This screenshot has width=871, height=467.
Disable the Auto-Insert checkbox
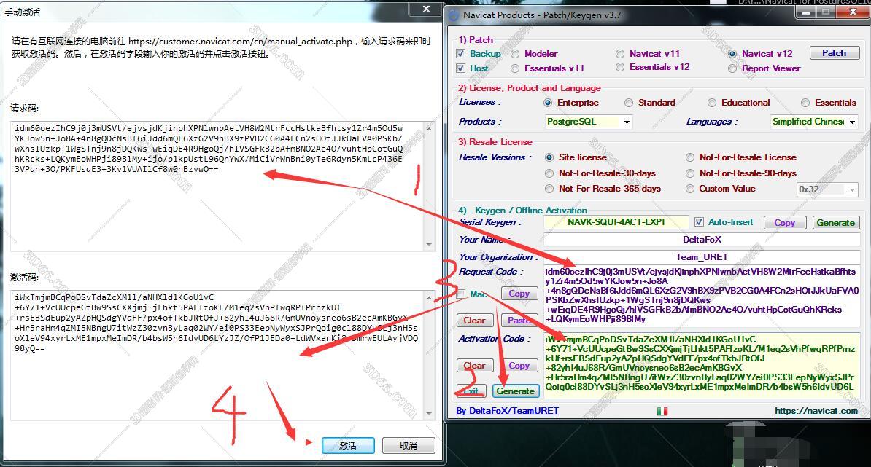[700, 222]
